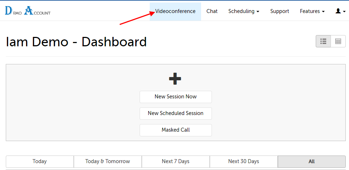Expand the Scheduling dropdown menu

tap(243, 11)
